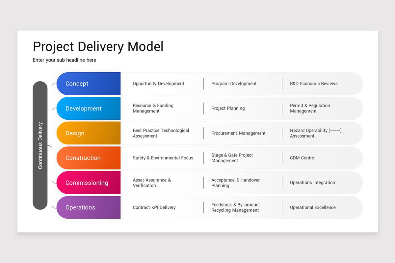Select the Development stage pill
The width and height of the screenshot is (395, 263).
click(x=88, y=108)
